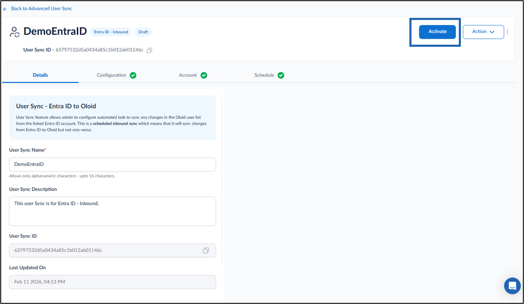524x304 pixels.
Task: Open Back to Advanced User Sync link
Action: pos(42,8)
